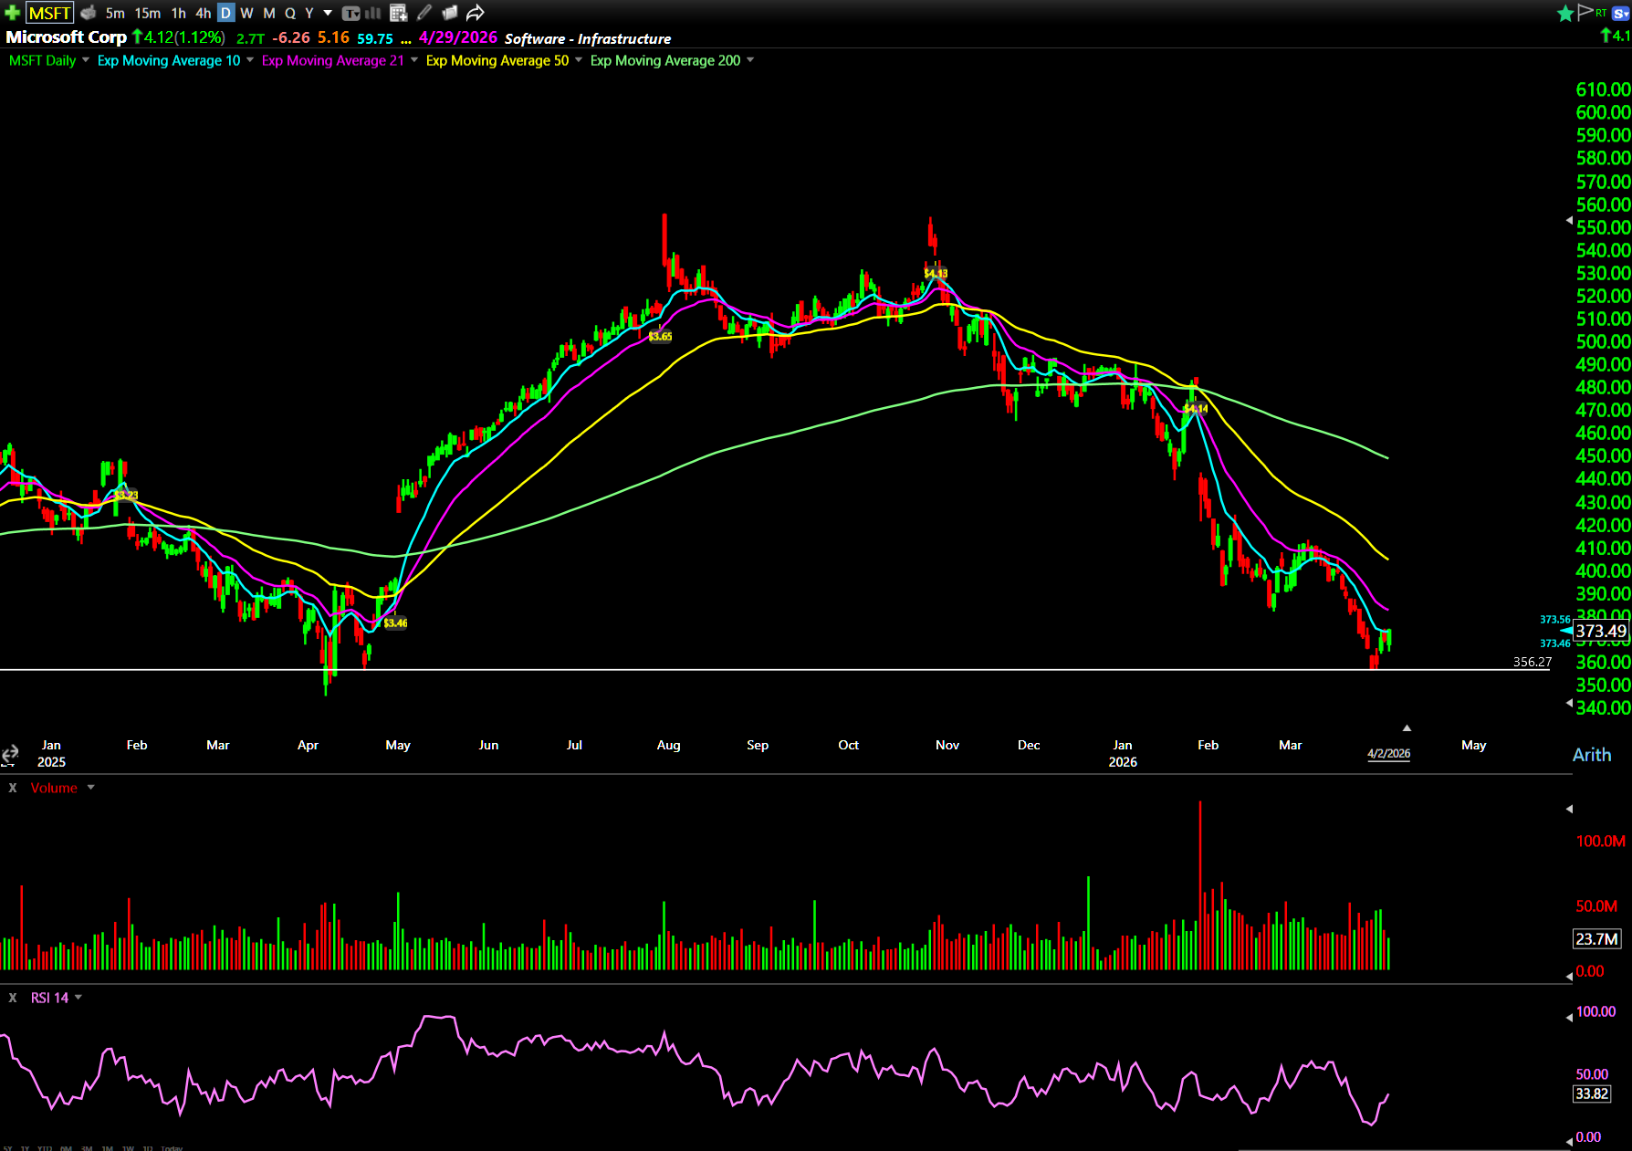Click the green star favorite icon
1632x1151 pixels.
[1564, 13]
